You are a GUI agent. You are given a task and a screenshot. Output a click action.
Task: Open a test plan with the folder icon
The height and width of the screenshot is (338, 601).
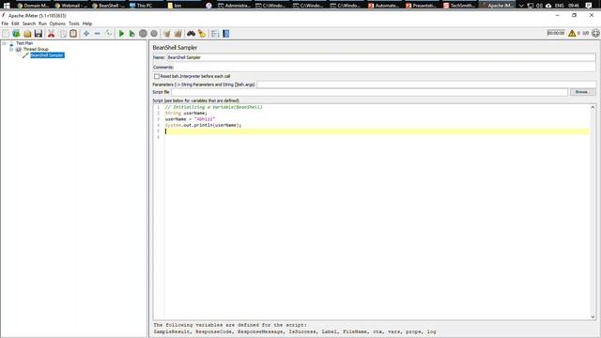pyautogui.click(x=27, y=34)
